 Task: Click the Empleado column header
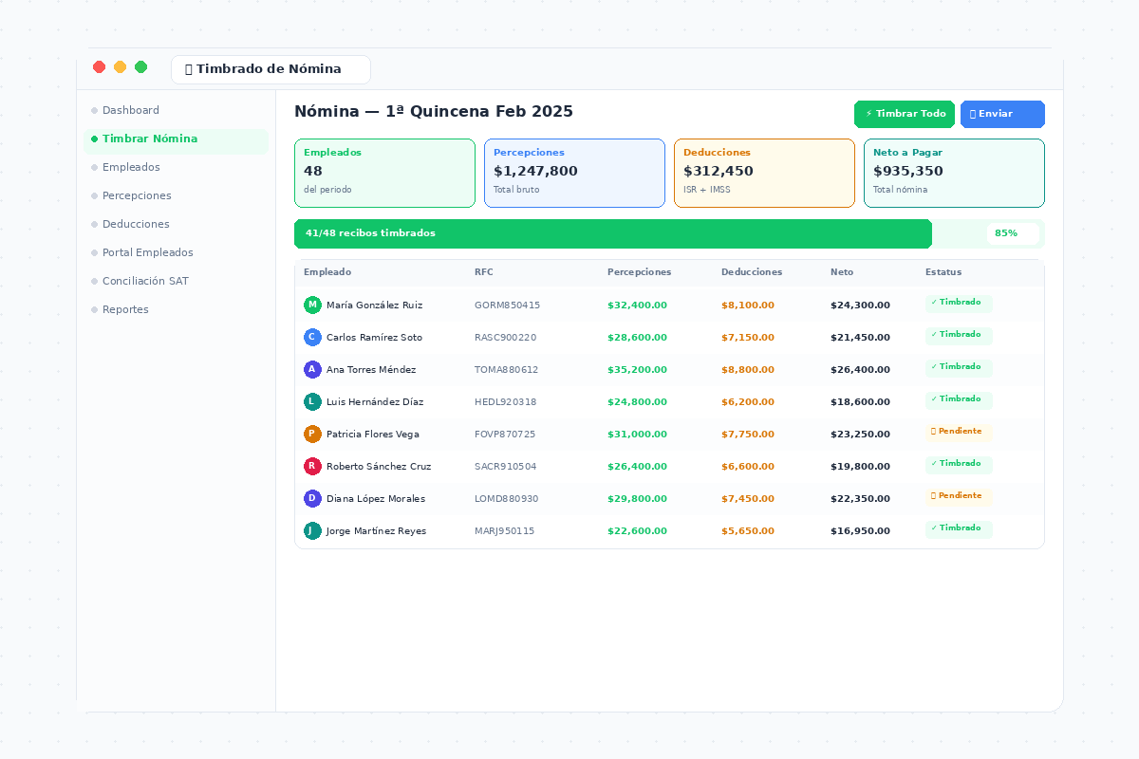327,272
